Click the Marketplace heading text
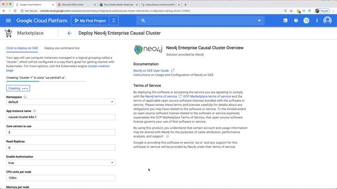Image resolution: width=337 pixels, height=189 pixels. 31,33
